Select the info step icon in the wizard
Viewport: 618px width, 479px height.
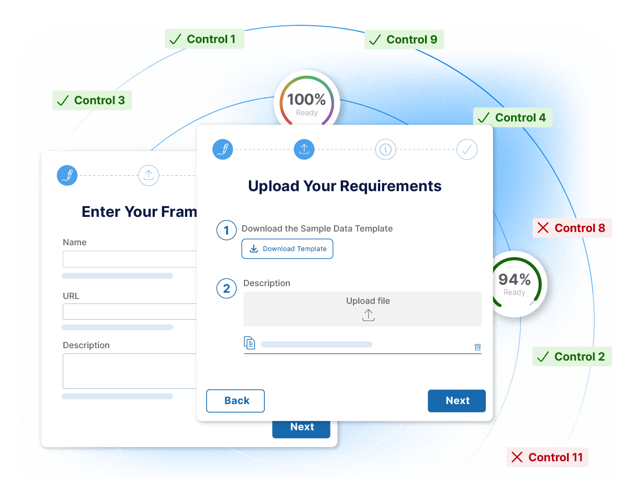(x=386, y=149)
